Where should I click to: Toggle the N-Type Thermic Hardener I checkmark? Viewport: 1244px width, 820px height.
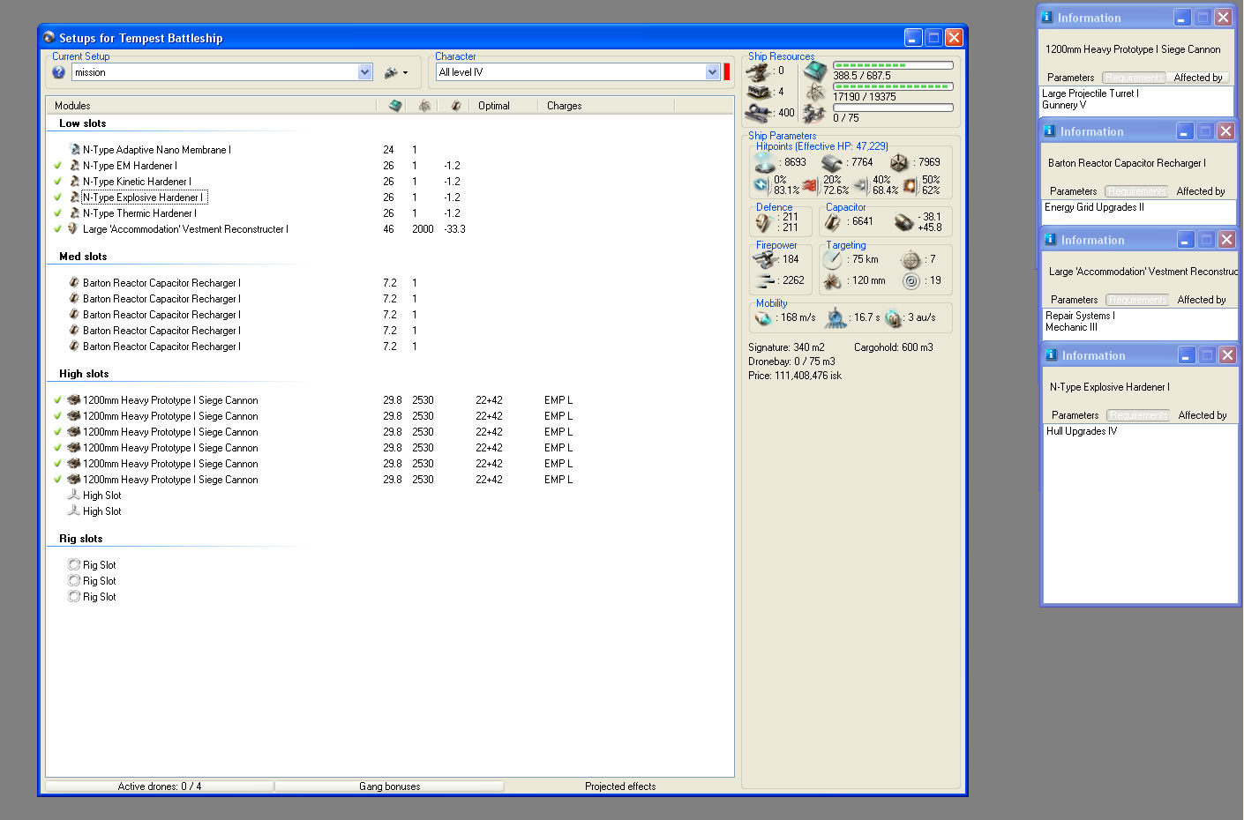pos(58,213)
